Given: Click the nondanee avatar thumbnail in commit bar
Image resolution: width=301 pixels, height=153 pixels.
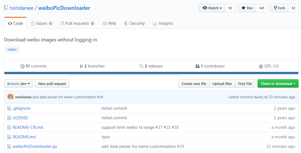Looking at the screenshot, I should click(x=10, y=97).
